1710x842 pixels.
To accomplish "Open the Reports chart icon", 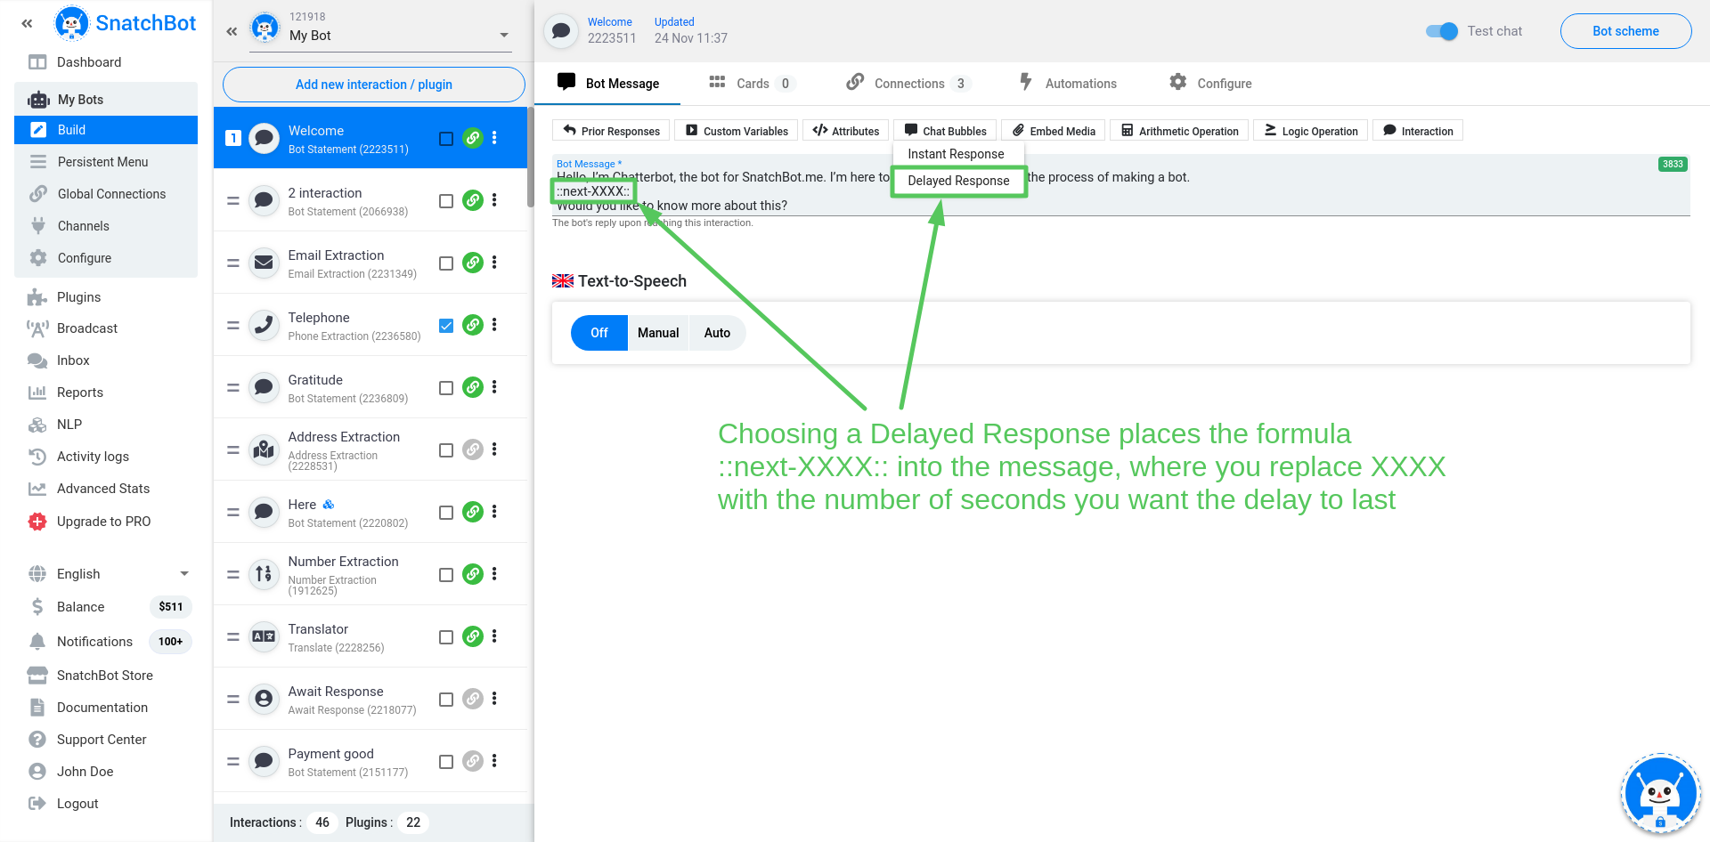I will (37, 393).
